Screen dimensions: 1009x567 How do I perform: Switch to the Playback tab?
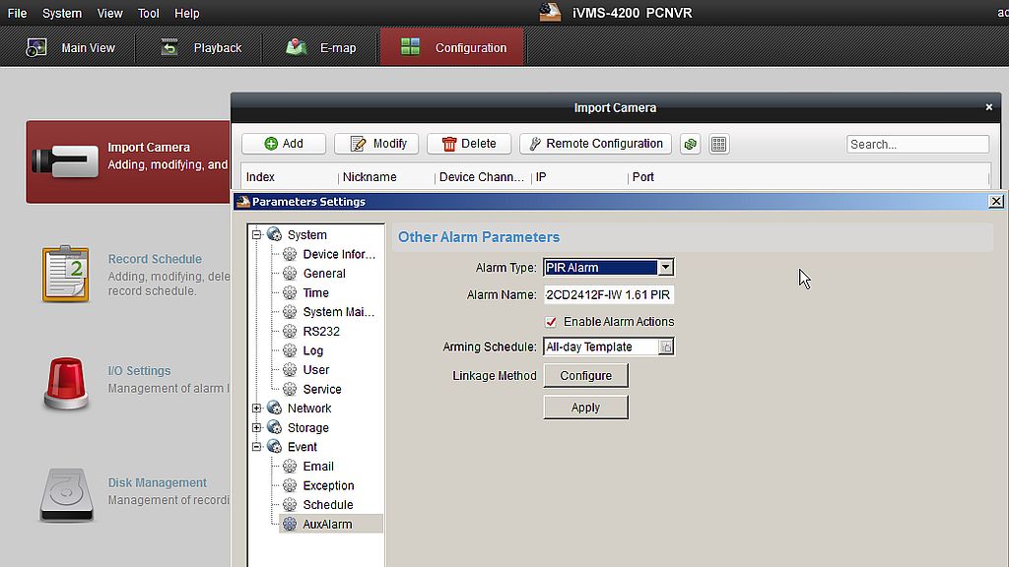point(201,47)
